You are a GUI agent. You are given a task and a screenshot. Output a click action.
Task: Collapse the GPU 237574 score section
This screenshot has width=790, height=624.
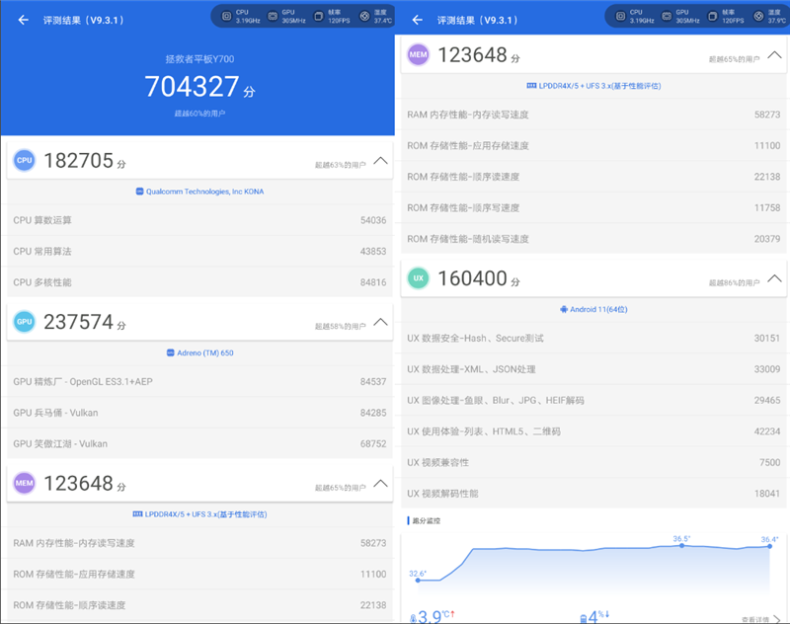380,322
